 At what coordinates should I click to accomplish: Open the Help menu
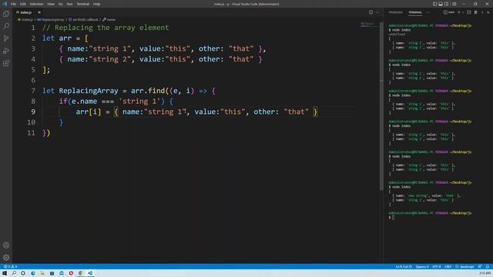click(x=96, y=4)
